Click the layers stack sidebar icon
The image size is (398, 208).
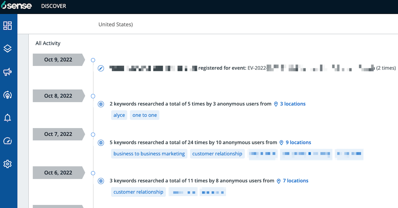click(x=8, y=49)
